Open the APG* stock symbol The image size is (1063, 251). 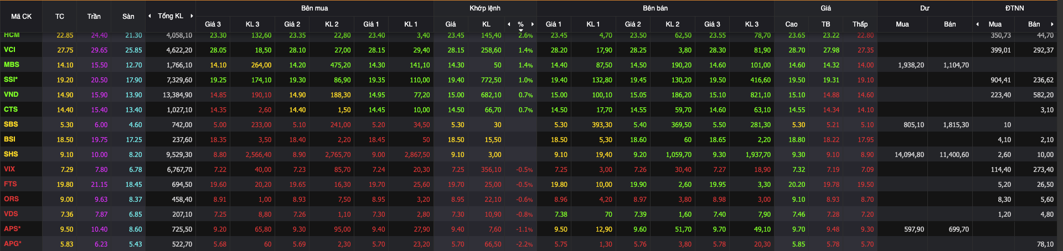pos(12,244)
